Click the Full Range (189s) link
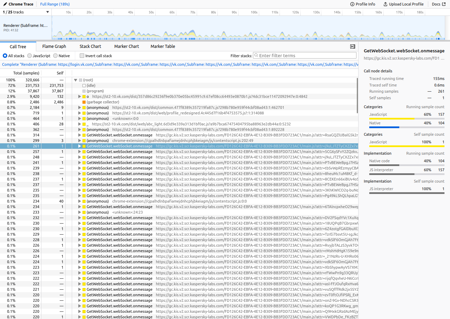 coord(54,4)
